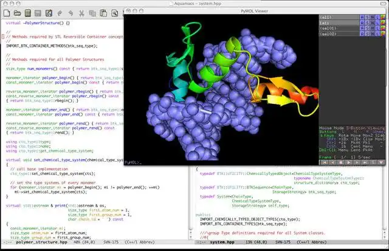Open Hide menu 'H' for (all)

pyautogui.click(x=373, y=17)
